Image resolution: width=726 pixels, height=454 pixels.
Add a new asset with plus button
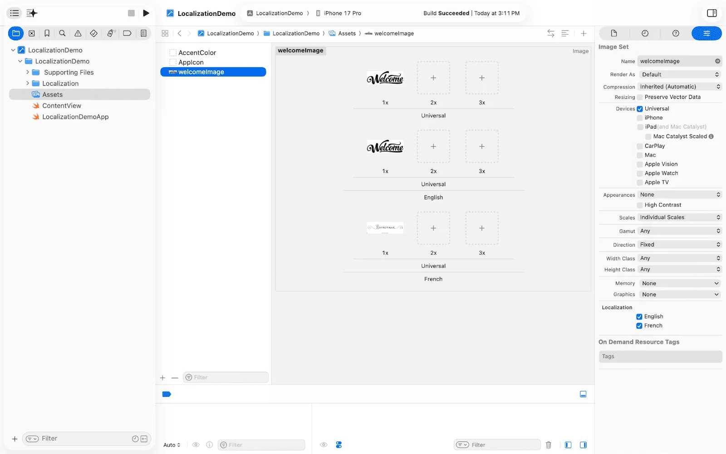point(162,377)
